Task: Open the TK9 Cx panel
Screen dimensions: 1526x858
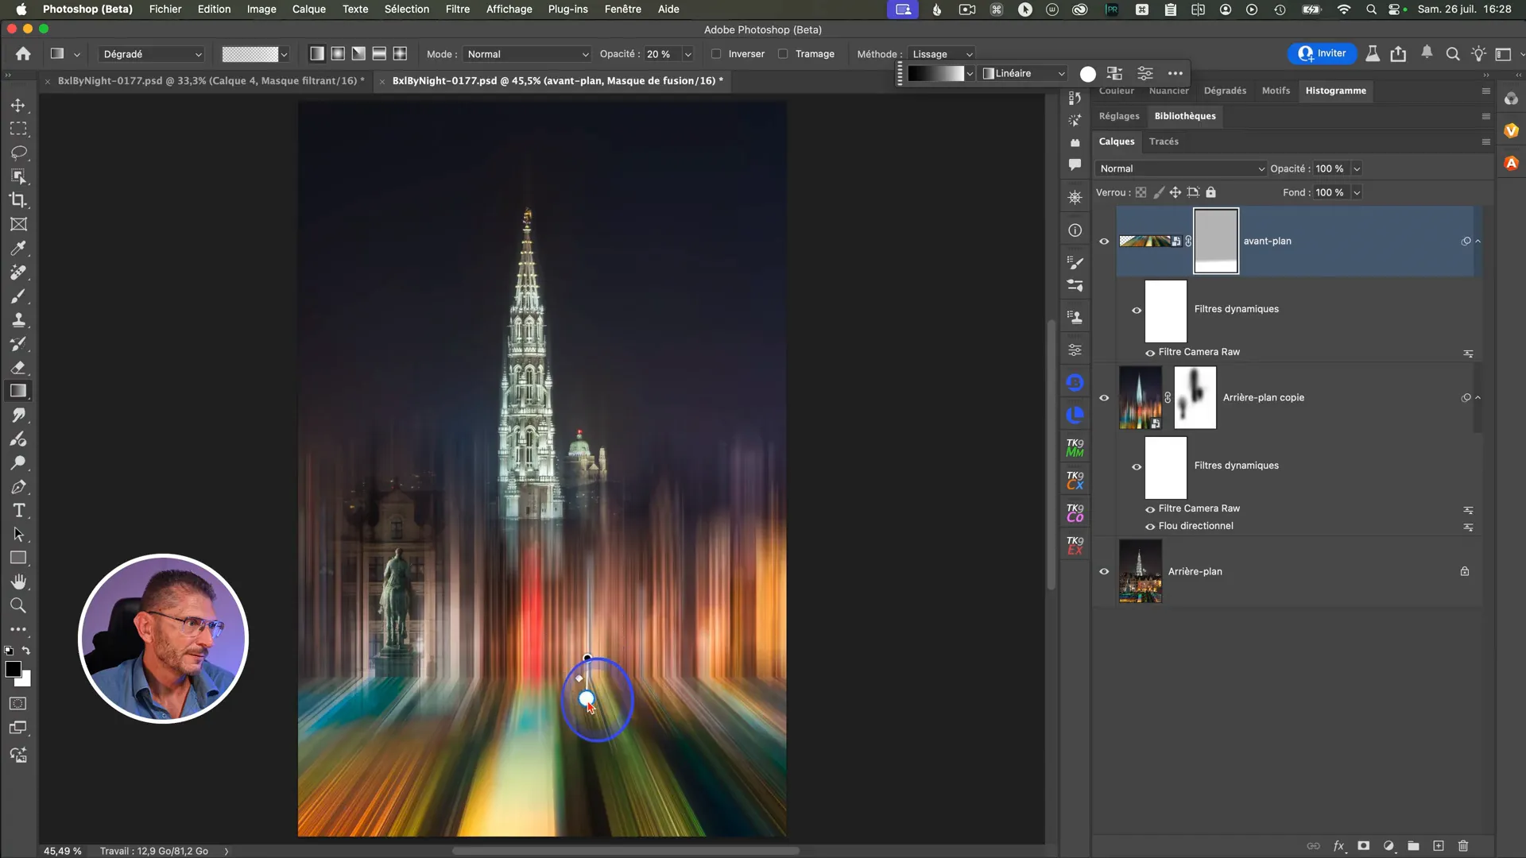Action: tap(1075, 481)
